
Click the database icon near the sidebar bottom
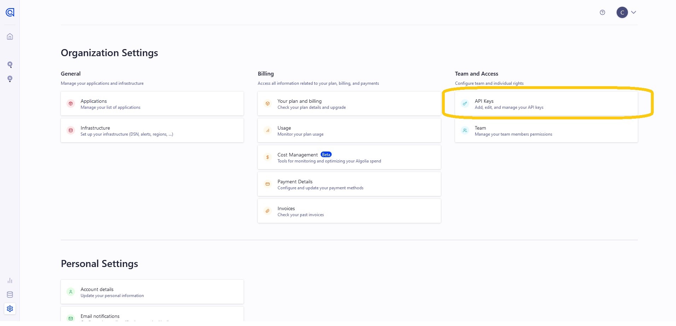click(10, 294)
